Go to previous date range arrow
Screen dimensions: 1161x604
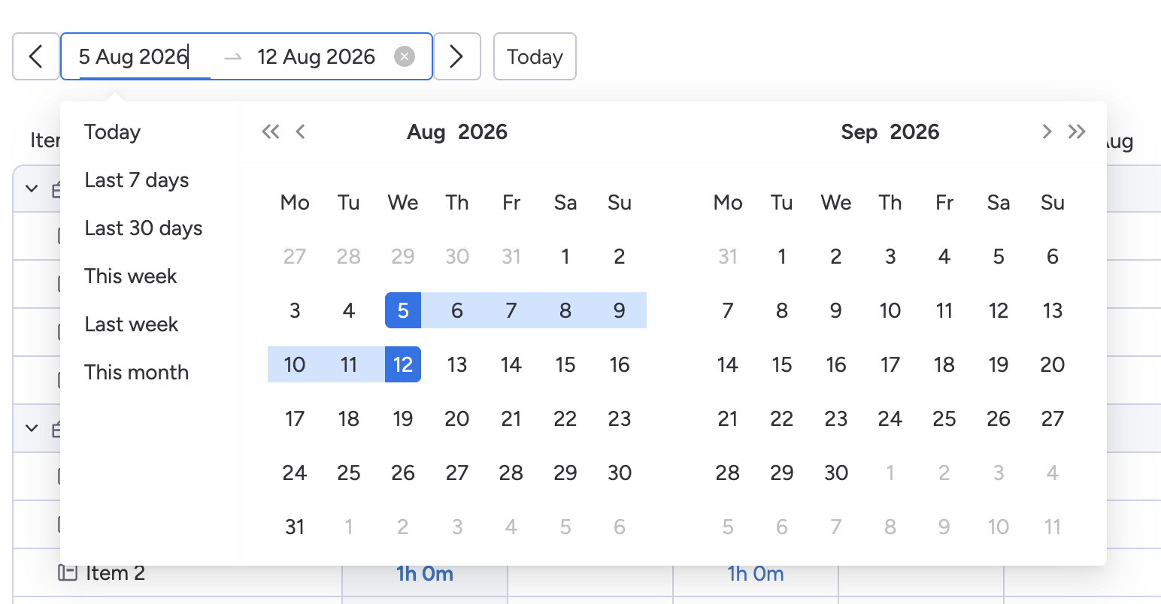pos(36,56)
